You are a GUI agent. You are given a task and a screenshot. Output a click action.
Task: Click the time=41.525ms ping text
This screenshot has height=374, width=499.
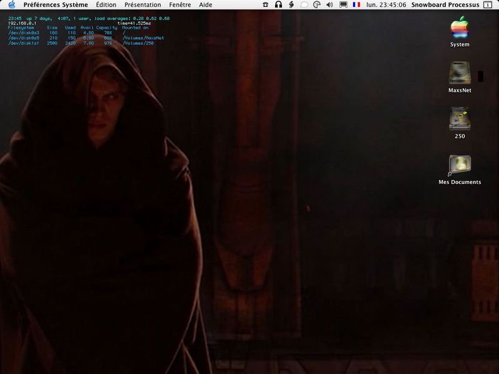click(x=134, y=23)
